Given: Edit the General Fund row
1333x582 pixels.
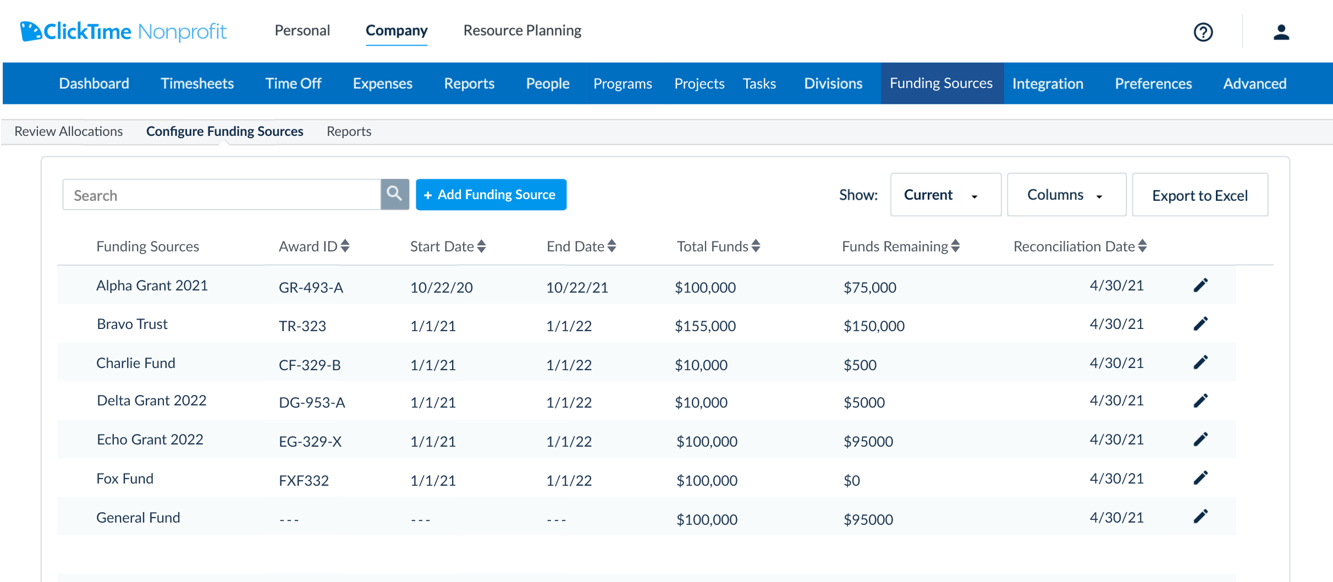Looking at the screenshot, I should click(1200, 516).
